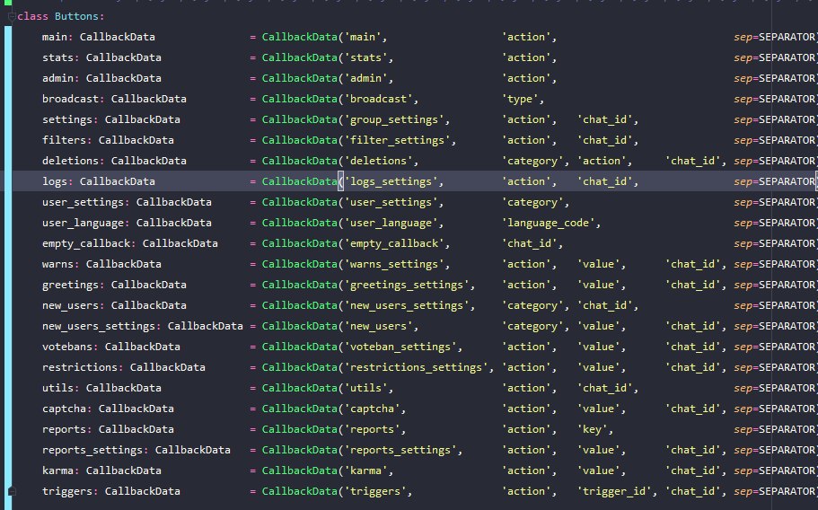818x510 pixels.
Task: Click 'chat_id' in the utils row
Action: point(604,388)
